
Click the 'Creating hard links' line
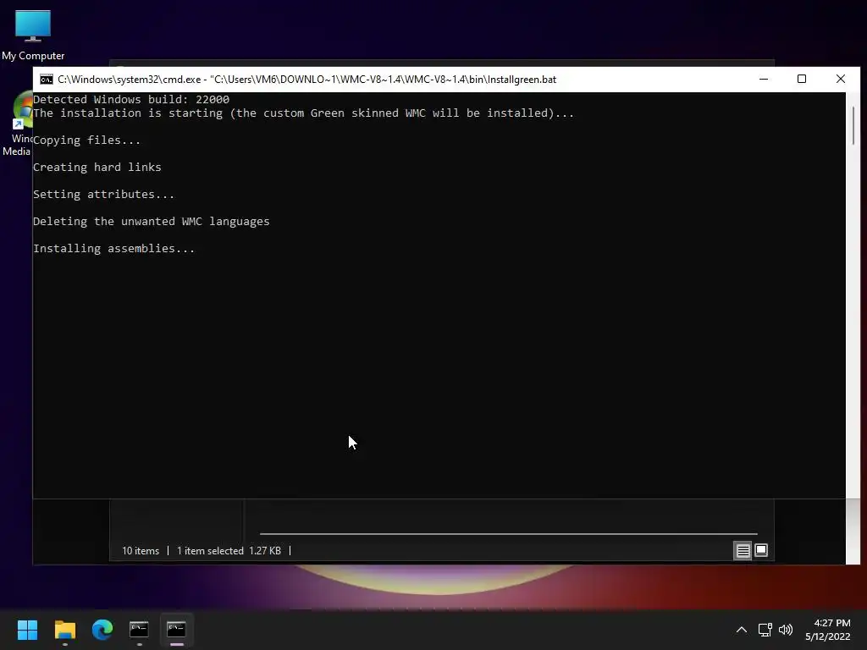(97, 168)
